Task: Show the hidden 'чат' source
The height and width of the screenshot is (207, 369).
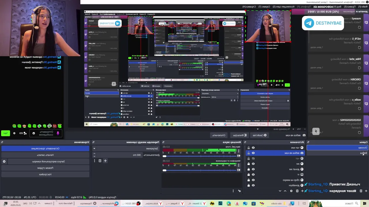Action: [x=253, y=158]
